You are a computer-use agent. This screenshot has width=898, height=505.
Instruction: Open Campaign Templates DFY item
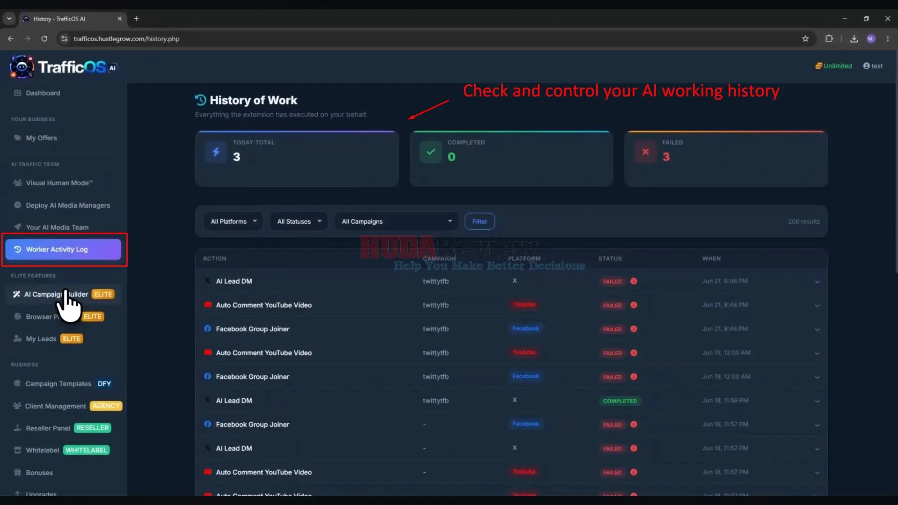coord(63,383)
